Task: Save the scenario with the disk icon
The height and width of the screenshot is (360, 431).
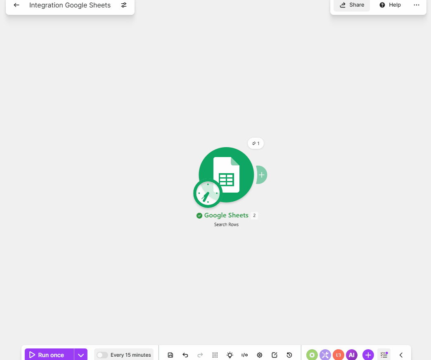Action: (171, 355)
